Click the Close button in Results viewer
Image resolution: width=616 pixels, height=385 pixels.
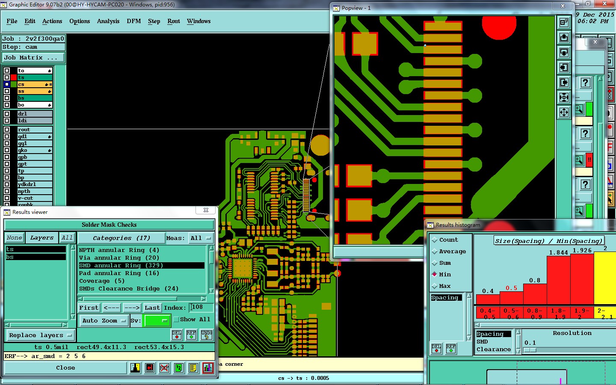65,368
